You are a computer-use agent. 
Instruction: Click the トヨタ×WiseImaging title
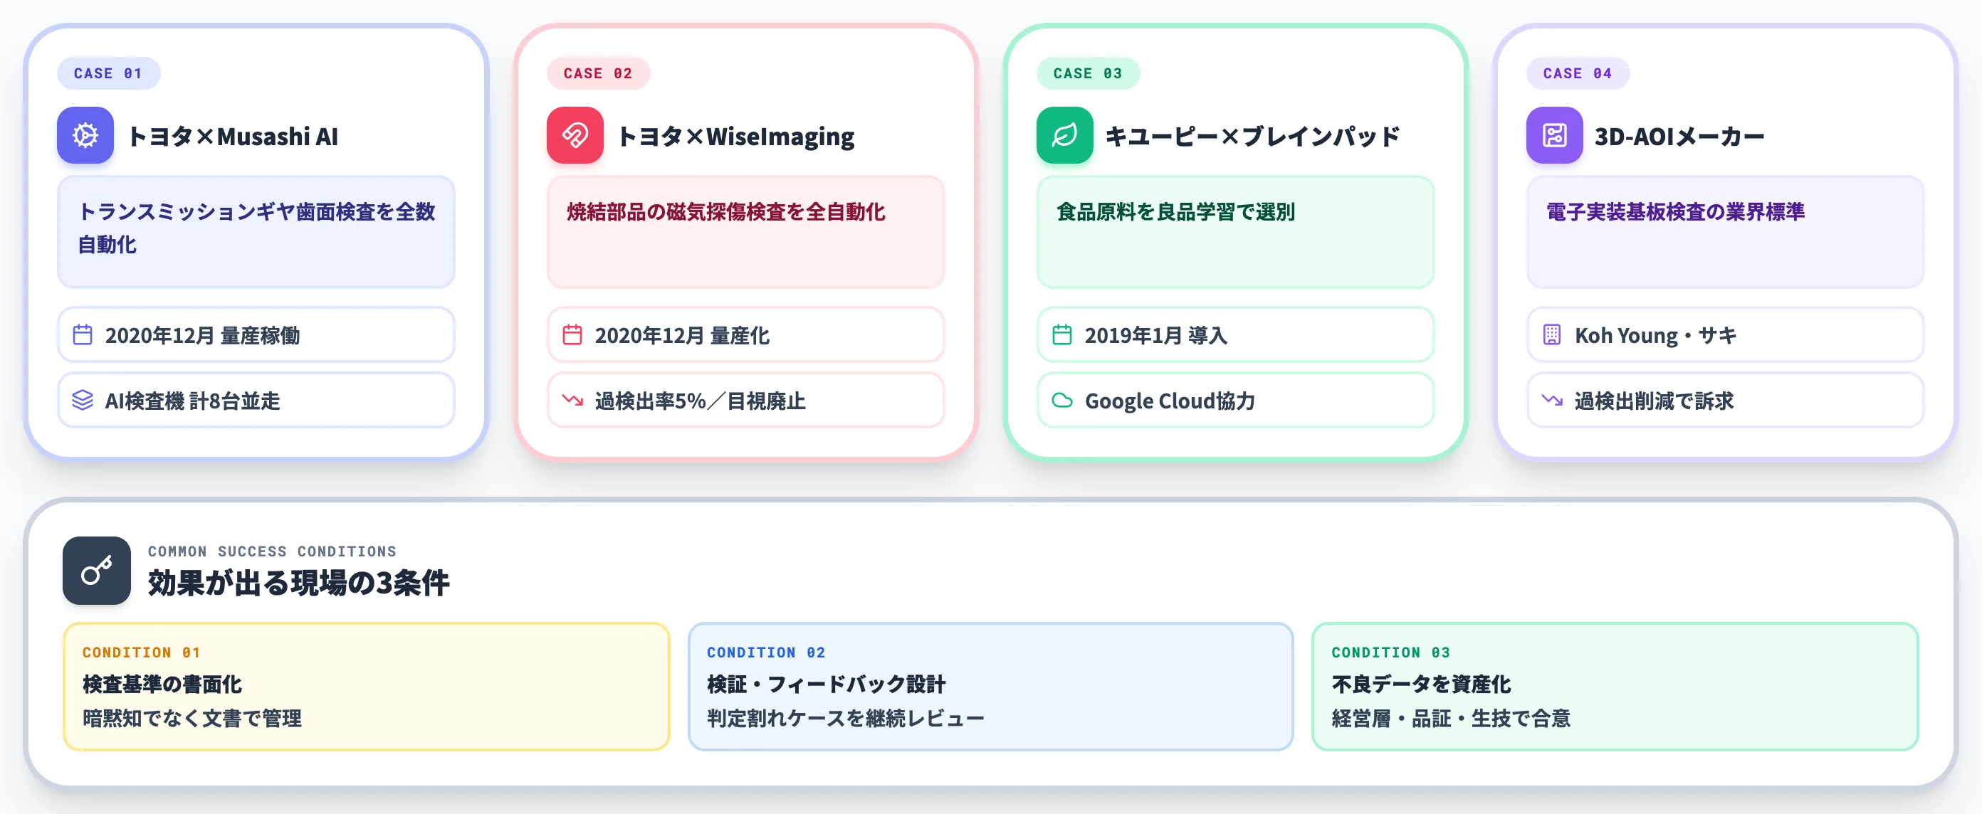tap(736, 136)
